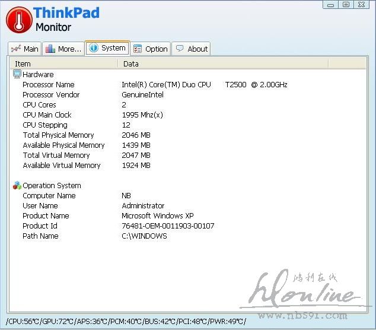Click the bar chart icon on More tab
The height and width of the screenshot is (330, 376).
[50, 49]
